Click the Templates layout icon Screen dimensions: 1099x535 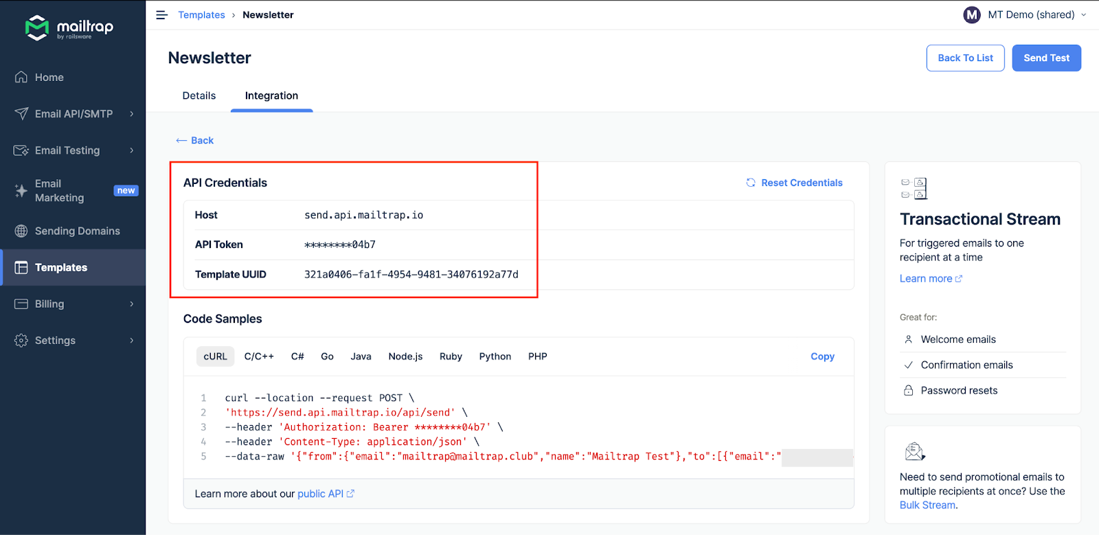pos(21,267)
